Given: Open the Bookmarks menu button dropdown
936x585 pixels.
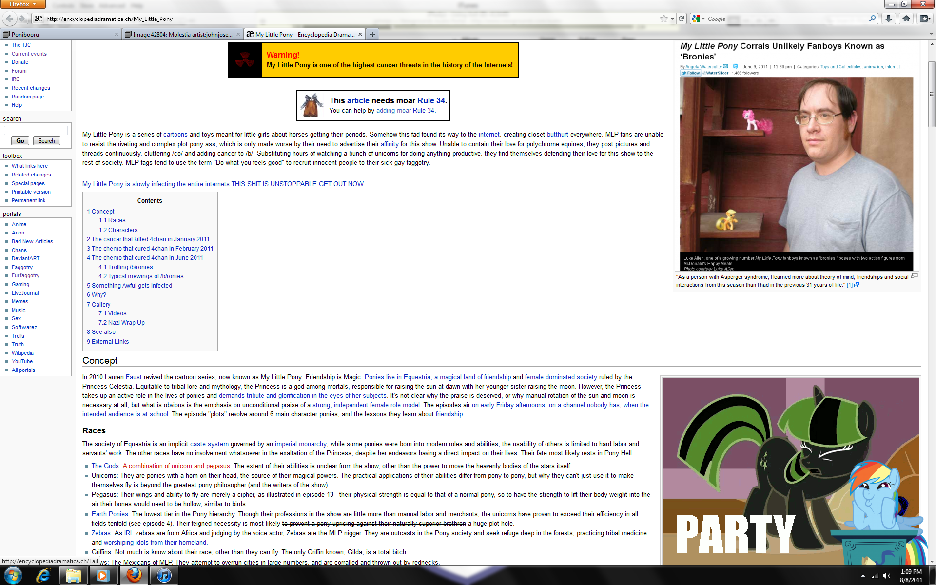Looking at the screenshot, I should coord(924,19).
